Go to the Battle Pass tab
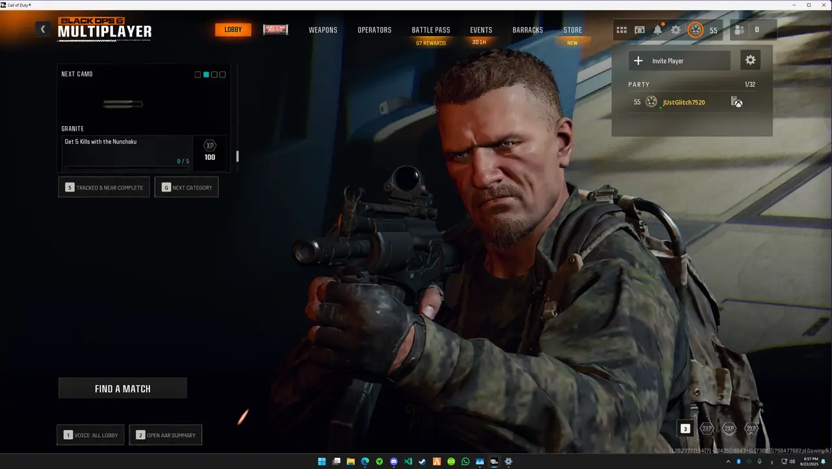The width and height of the screenshot is (832, 469). pyautogui.click(x=431, y=30)
